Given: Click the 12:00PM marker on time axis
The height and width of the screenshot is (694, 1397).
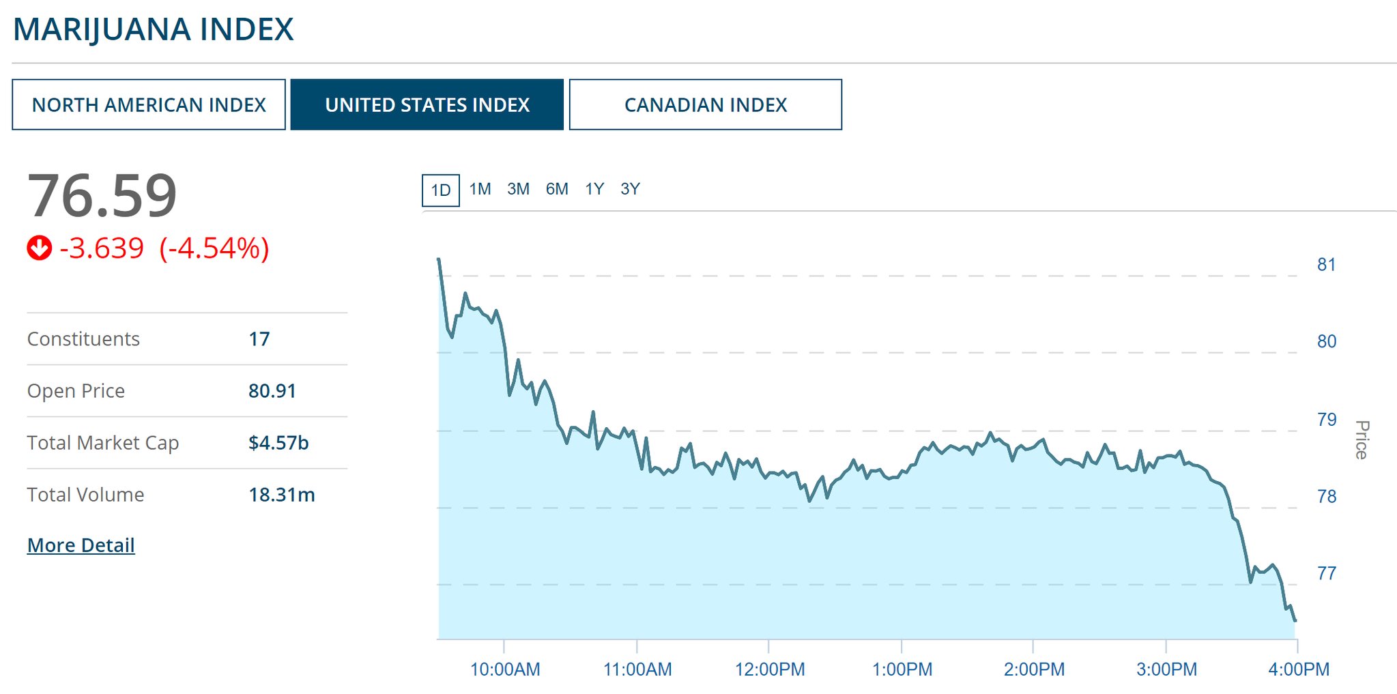Looking at the screenshot, I should (769, 669).
